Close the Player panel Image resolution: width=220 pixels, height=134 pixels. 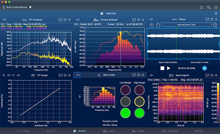click(216, 19)
